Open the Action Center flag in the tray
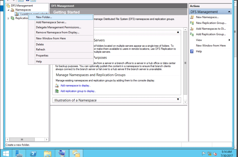The image size is (238, 157). (204, 154)
